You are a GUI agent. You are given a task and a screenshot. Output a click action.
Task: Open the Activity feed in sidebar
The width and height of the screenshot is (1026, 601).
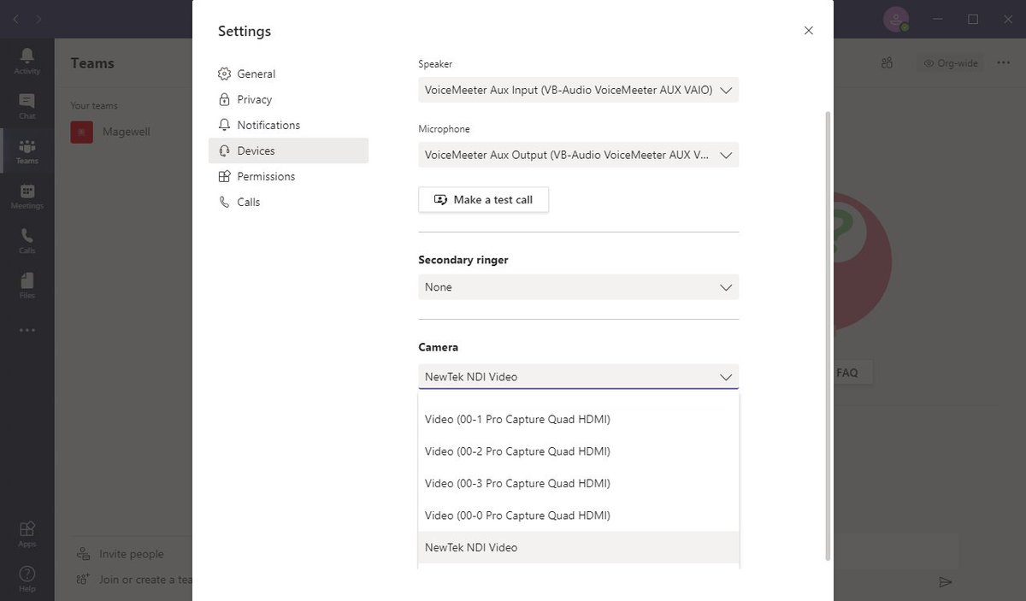(x=27, y=61)
